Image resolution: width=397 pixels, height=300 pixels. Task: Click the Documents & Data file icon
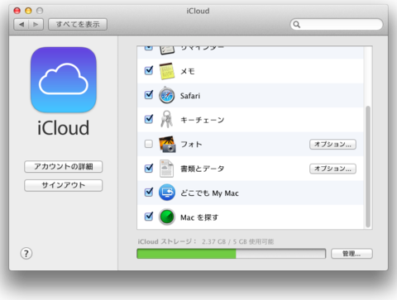tap(167, 169)
